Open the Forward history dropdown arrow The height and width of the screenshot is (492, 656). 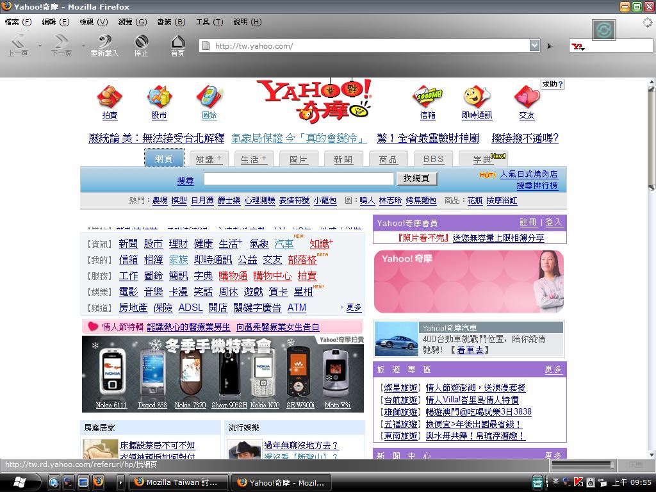(x=83, y=45)
